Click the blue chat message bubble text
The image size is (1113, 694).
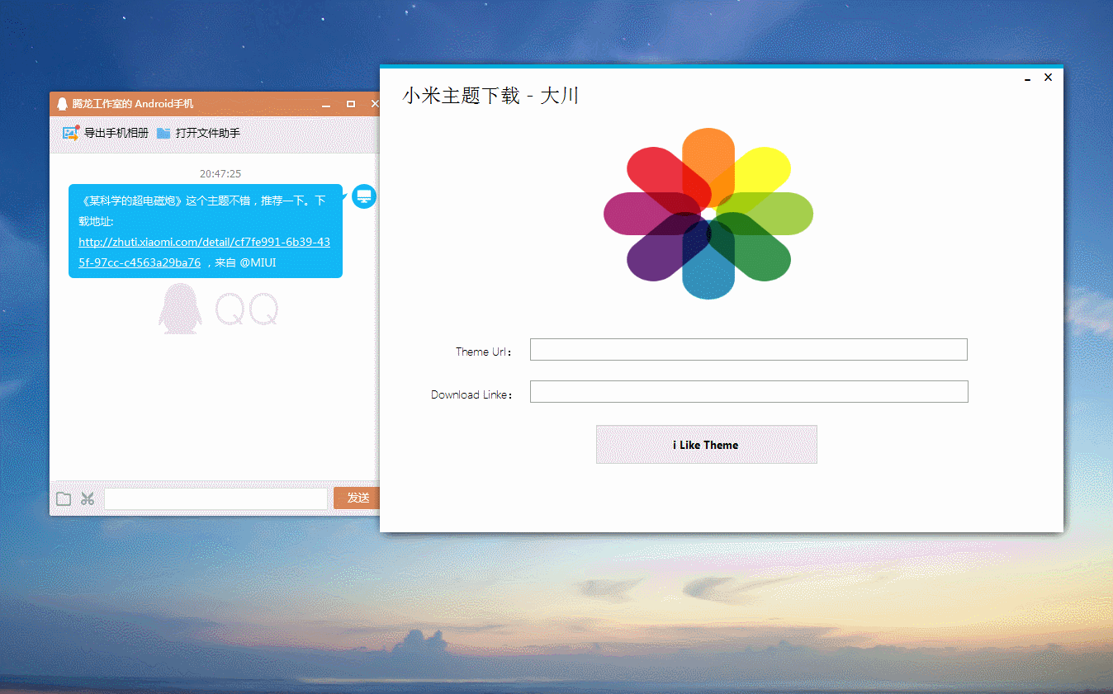click(x=205, y=231)
